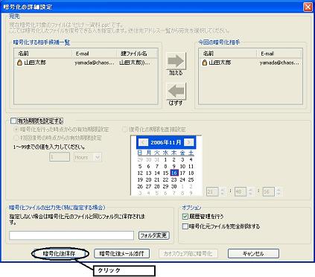
Task: Go to next month in calendar
Action: (189, 142)
